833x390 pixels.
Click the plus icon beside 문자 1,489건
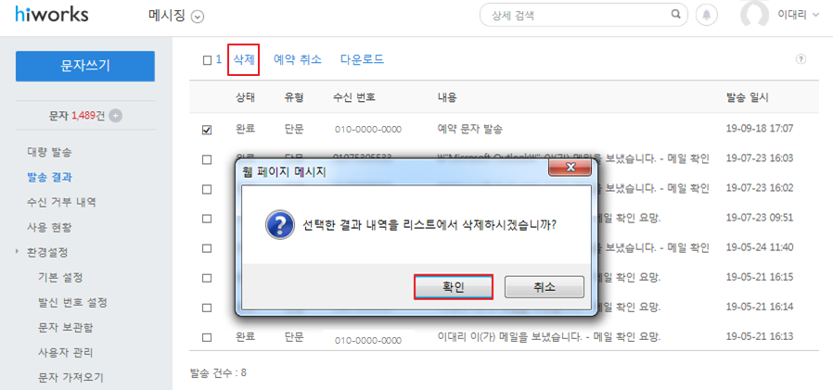click(x=115, y=116)
